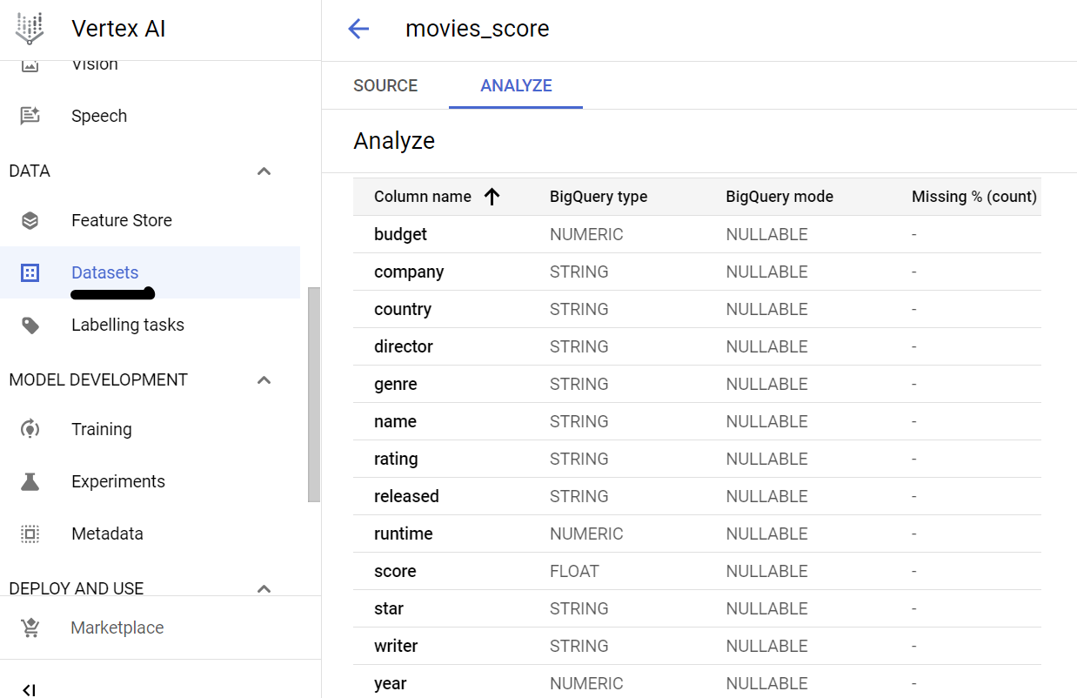Collapse the sidebar navigation menu
The height and width of the screenshot is (698, 1077).
pyautogui.click(x=29, y=689)
